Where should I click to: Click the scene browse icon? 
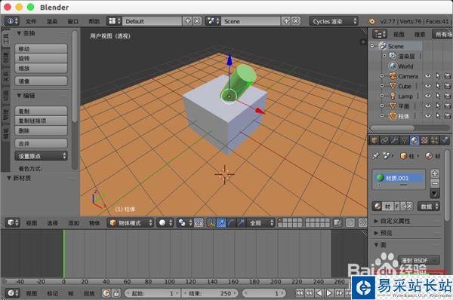pos(213,21)
